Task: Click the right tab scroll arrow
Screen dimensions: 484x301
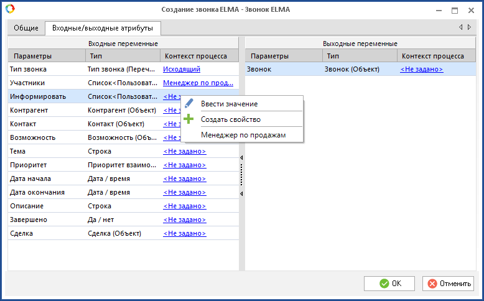Action: click(x=469, y=27)
